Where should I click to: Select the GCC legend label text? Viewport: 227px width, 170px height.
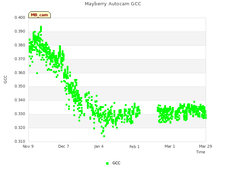coord(116,163)
